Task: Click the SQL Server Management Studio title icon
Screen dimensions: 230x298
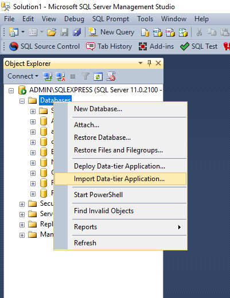Action: 6,7
